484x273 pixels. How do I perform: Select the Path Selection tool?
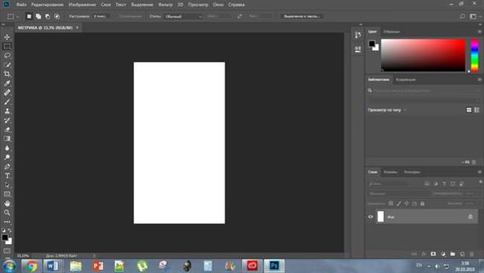7,185
